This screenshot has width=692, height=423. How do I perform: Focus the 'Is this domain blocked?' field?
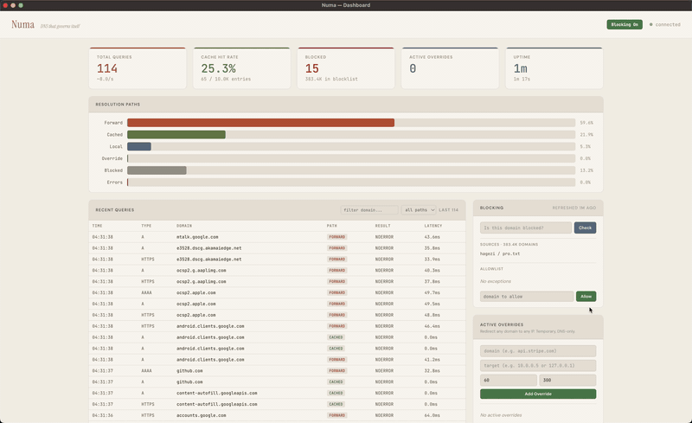(x=526, y=228)
